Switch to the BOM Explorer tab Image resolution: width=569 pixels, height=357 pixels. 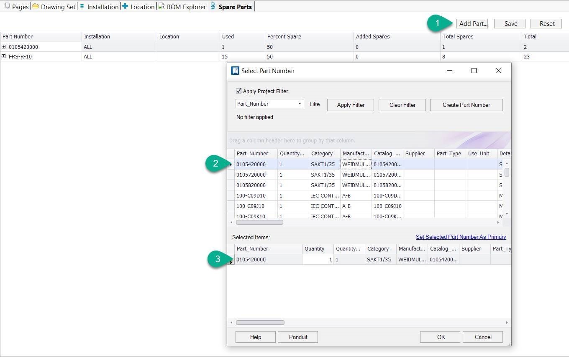(x=182, y=6)
